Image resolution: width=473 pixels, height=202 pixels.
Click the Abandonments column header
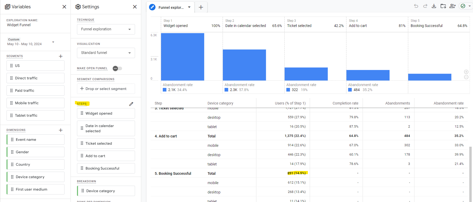398,103
